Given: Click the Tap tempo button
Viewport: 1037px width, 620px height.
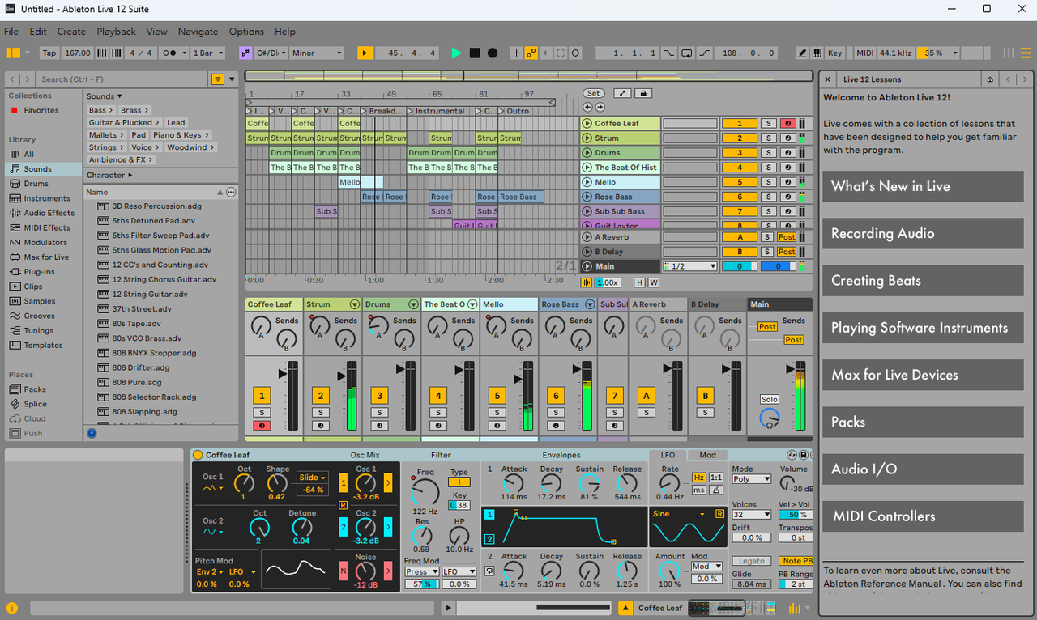Looking at the screenshot, I should [x=49, y=53].
